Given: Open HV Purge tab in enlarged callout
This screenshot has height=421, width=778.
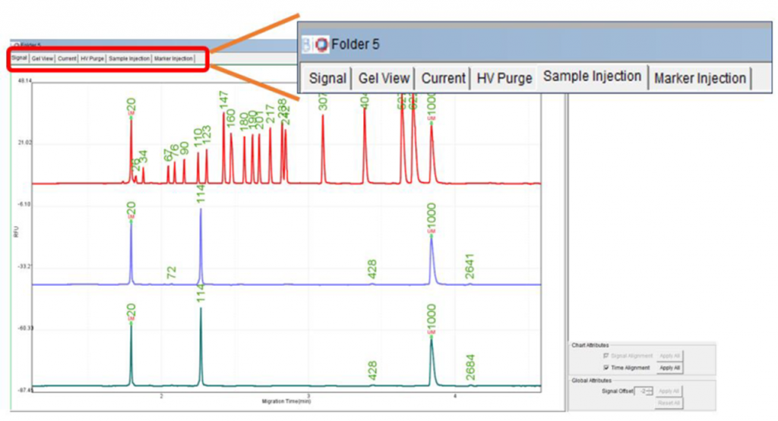Looking at the screenshot, I should point(504,78).
